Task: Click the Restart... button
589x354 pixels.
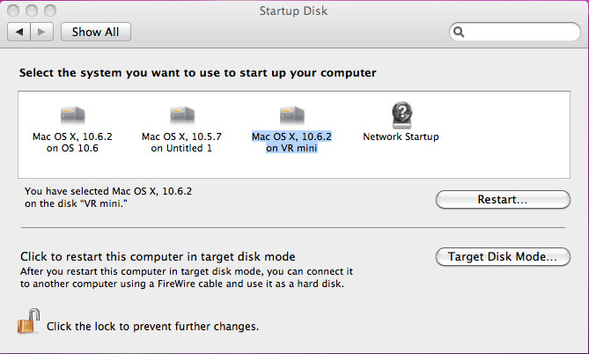Action: click(x=503, y=199)
